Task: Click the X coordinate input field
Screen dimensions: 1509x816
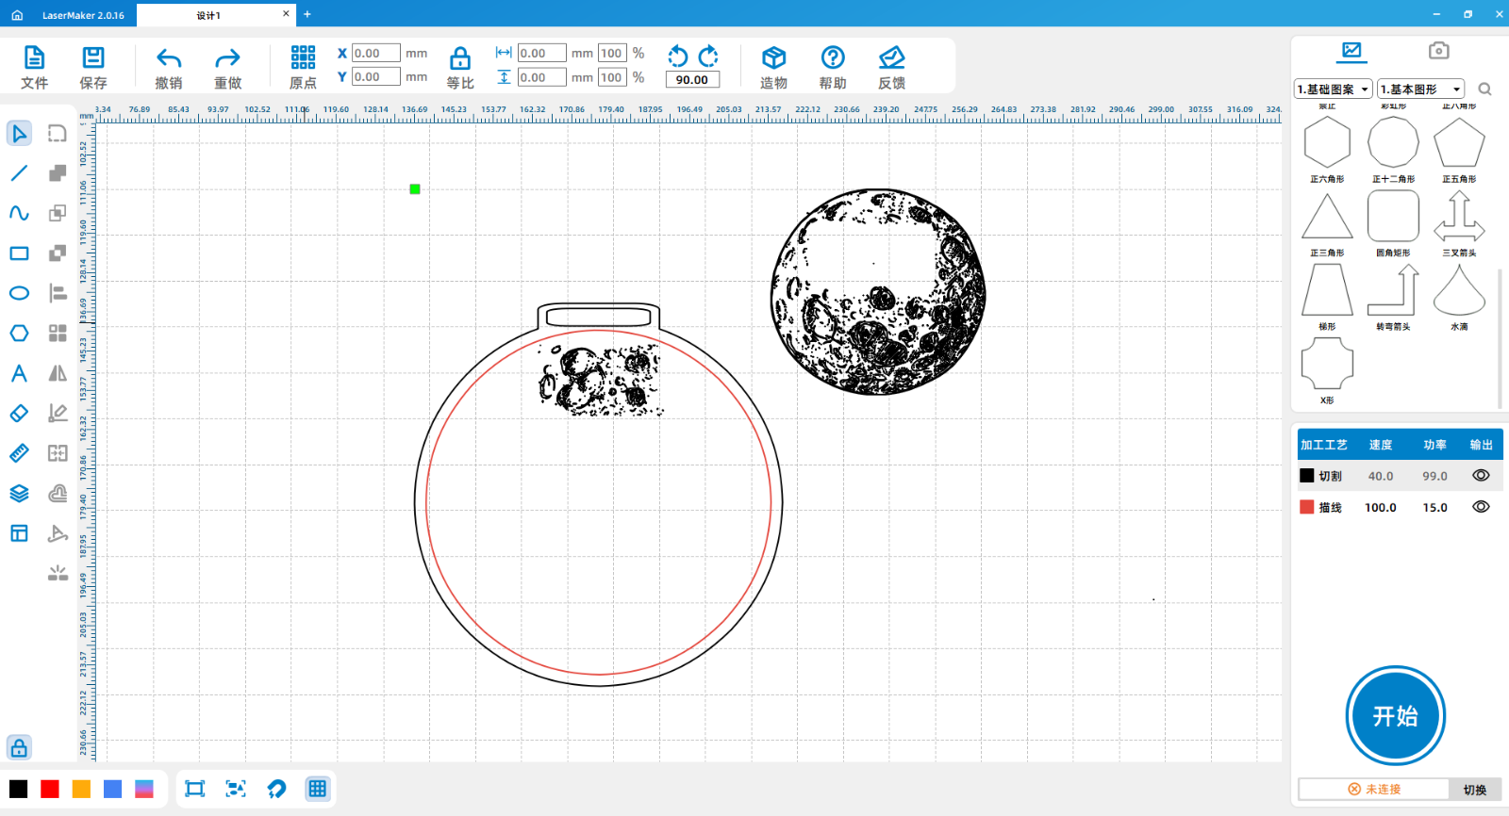Action: [x=375, y=54]
